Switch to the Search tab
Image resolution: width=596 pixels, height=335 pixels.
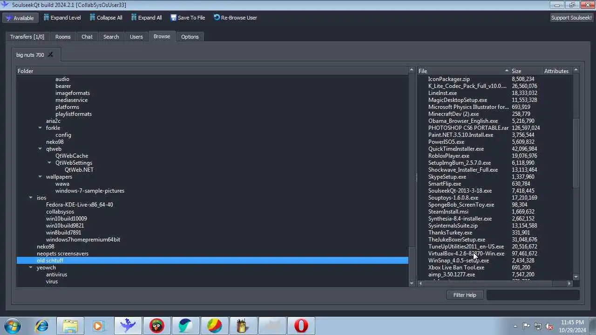(111, 37)
